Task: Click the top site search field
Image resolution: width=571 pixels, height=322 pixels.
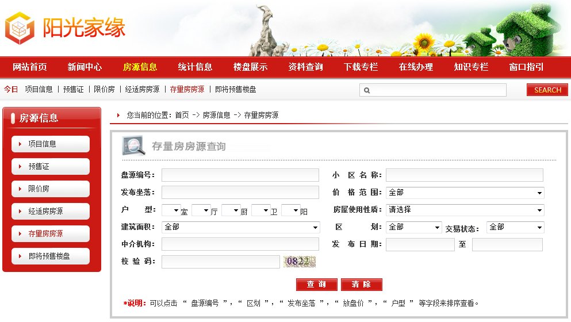Action: pyautogui.click(x=432, y=90)
